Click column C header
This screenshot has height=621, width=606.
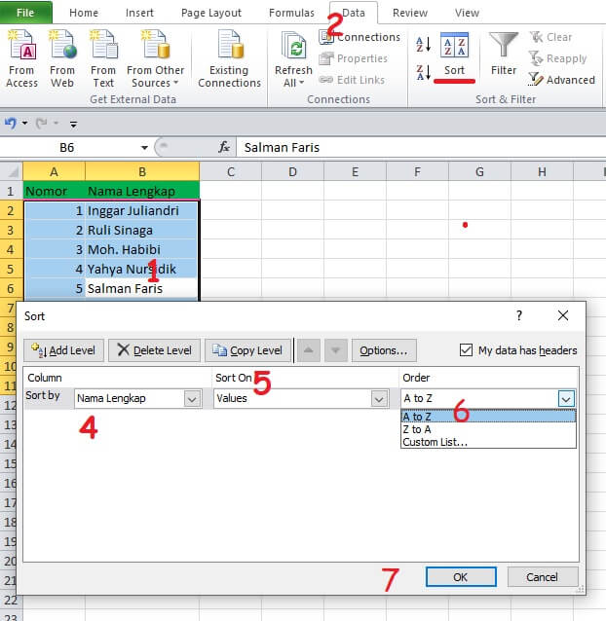point(231,172)
